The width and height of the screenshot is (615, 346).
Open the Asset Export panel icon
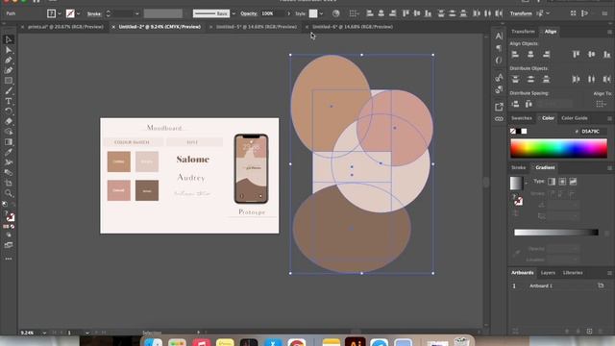point(499,107)
